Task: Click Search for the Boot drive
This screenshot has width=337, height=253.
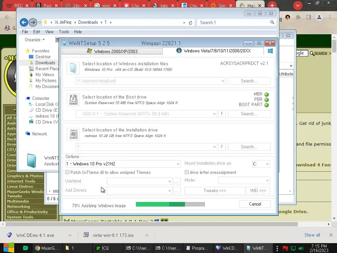Action: click(x=249, y=114)
